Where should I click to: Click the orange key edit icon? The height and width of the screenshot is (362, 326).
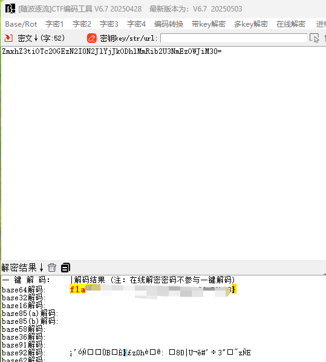click(91, 38)
